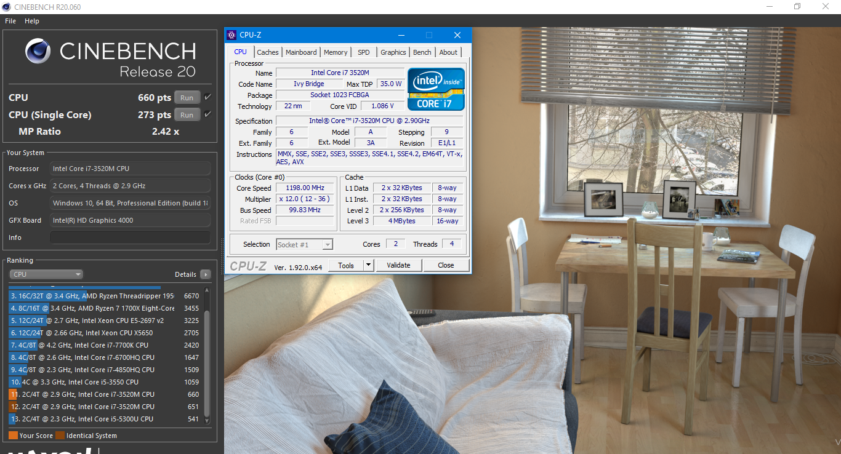Switch to the About tab
Image resolution: width=841 pixels, height=454 pixels.
click(448, 52)
